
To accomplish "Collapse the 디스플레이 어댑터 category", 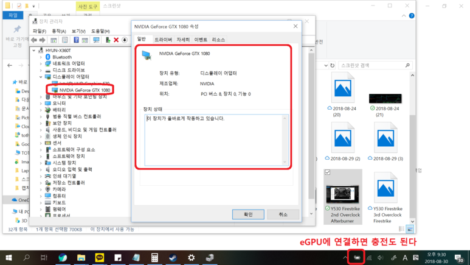I will pyautogui.click(x=41, y=77).
